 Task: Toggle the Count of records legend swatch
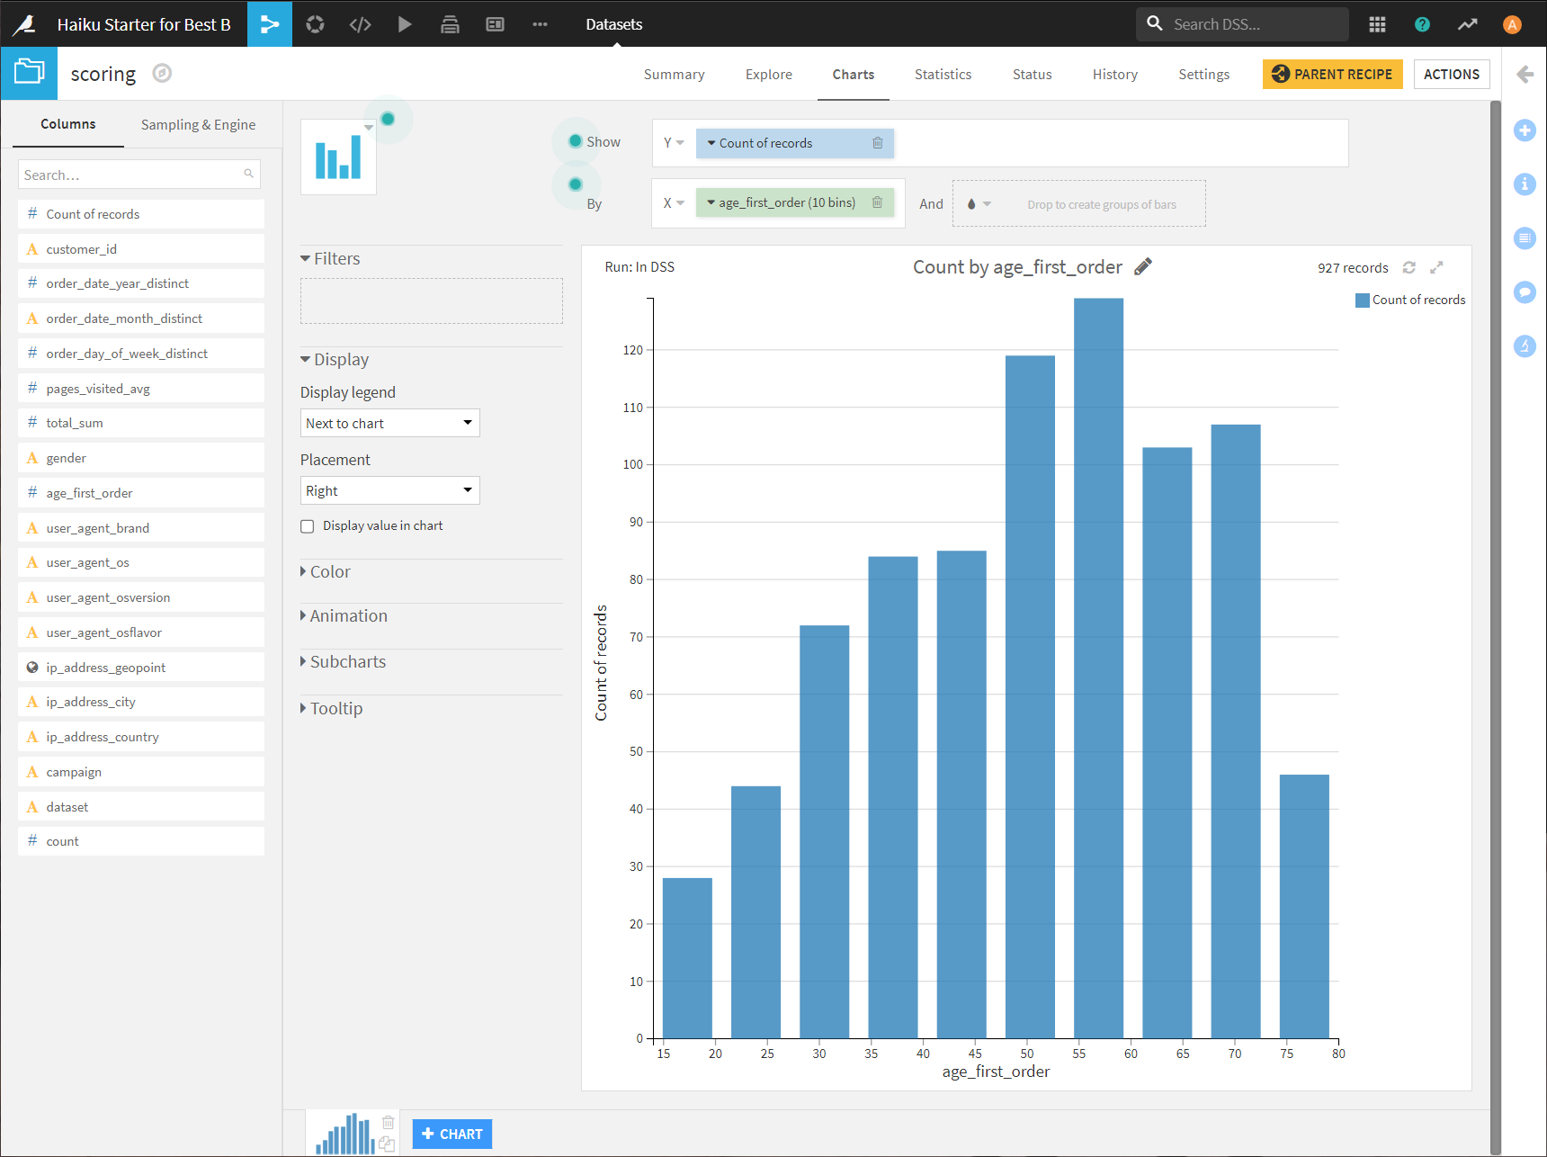1362,300
